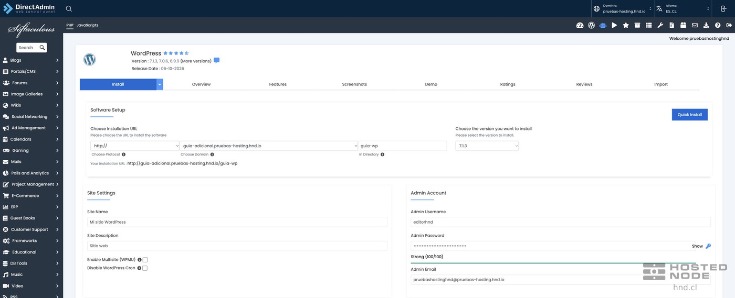Check the Disable WordPress Cron box
The width and height of the screenshot is (735, 298).
pos(145,268)
